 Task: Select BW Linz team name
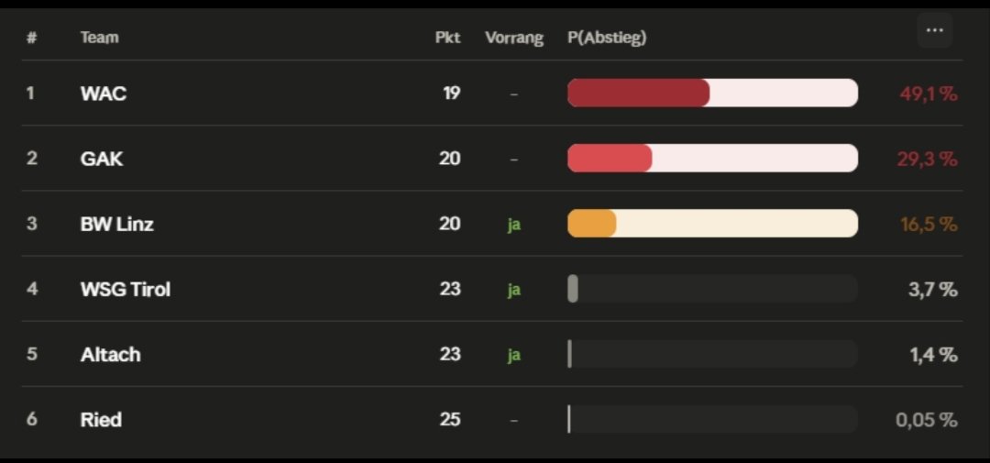tap(116, 224)
